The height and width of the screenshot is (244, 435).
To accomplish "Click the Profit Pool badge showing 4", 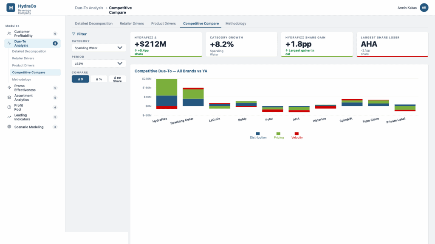I will tap(55, 107).
